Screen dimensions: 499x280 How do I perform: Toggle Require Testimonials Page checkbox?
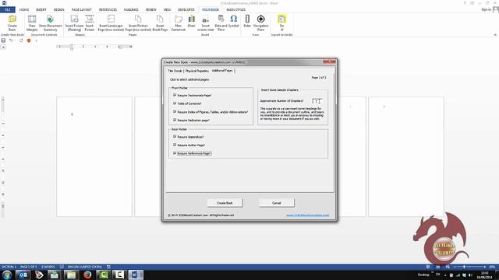click(175, 95)
